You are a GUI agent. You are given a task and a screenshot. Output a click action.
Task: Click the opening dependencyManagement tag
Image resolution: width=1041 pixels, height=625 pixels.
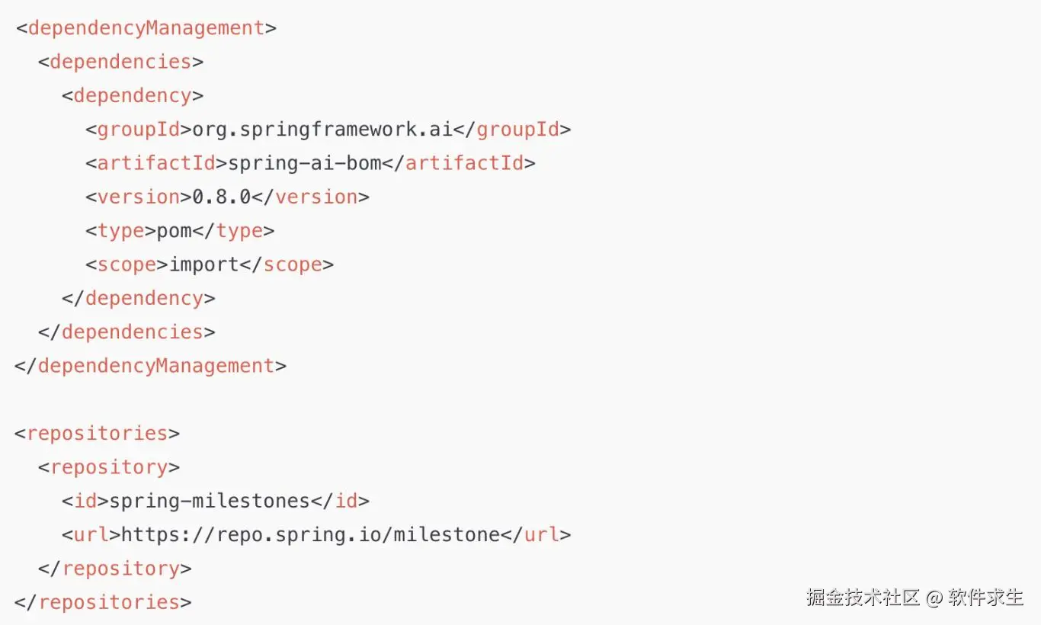click(x=146, y=28)
